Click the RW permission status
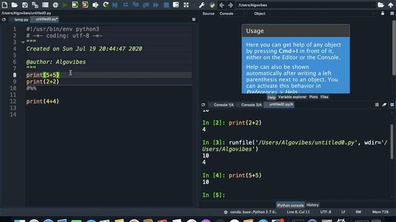 tap(358, 212)
